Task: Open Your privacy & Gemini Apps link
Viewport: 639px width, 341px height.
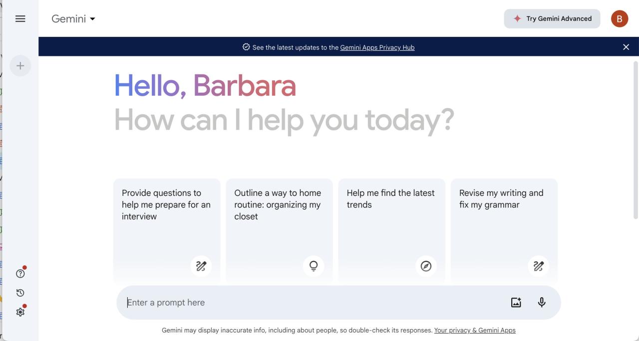Action: point(475,330)
